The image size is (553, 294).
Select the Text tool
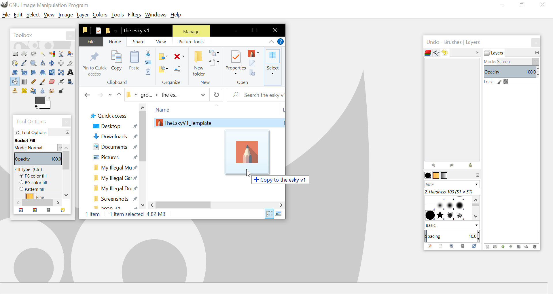tap(70, 72)
